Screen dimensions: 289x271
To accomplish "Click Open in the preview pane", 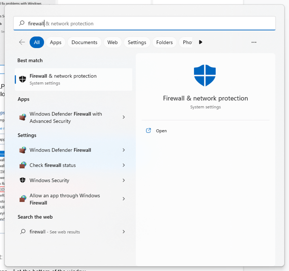I will tap(161, 131).
